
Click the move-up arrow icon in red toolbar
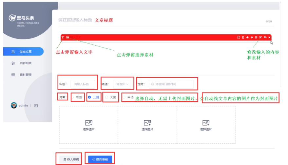click(x=252, y=37)
